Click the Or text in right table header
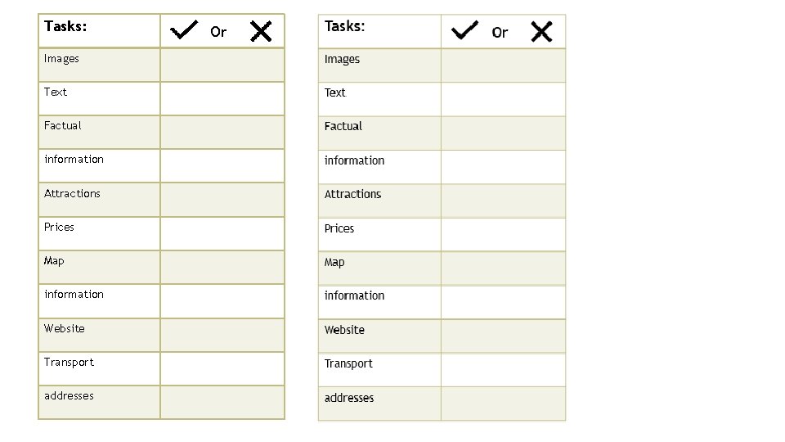Screen dimensions: 785x442 coord(500,33)
